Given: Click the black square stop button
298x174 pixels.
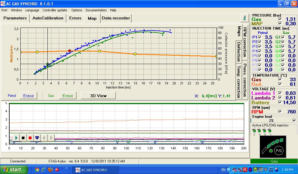Looking at the screenshot, I should click(x=23, y=138).
